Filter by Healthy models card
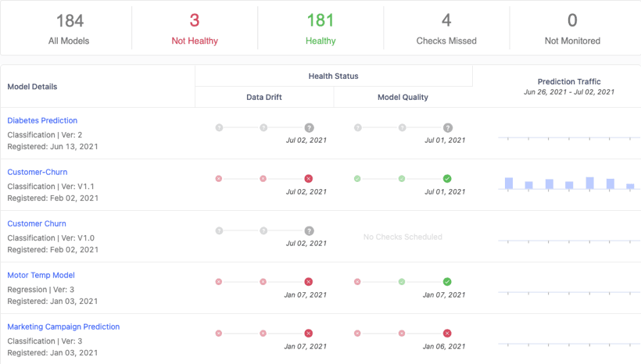Image resolution: width=641 pixels, height=364 pixels. pos(320,29)
